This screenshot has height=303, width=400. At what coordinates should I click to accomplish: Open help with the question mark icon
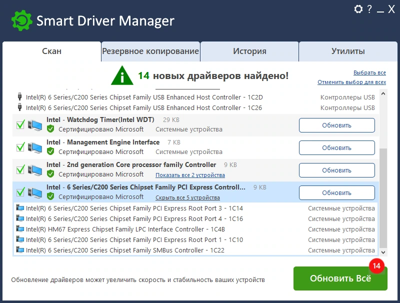369,9
